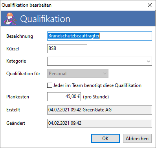This screenshot has height=148, width=156.
Task: Click the Erstellt label
Action: click(x=13, y=110)
